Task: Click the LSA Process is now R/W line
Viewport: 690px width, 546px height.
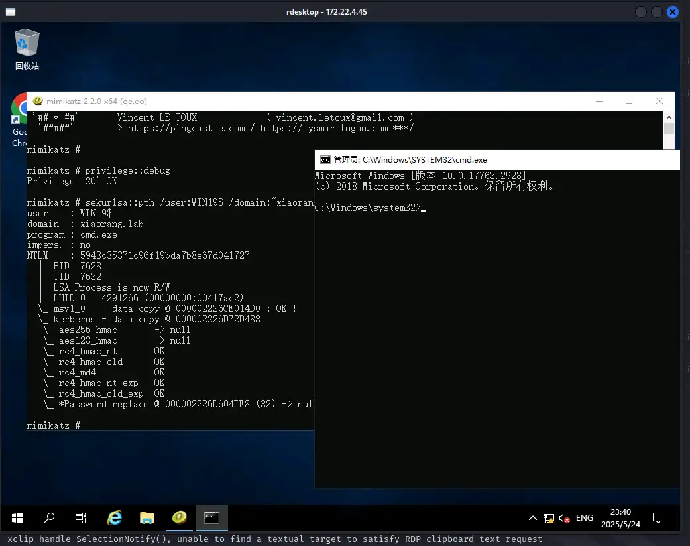Action: [111, 287]
